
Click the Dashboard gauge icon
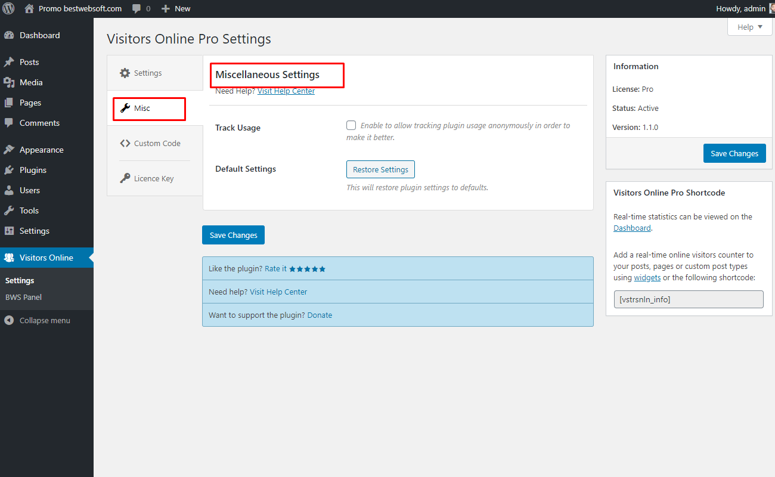9,35
